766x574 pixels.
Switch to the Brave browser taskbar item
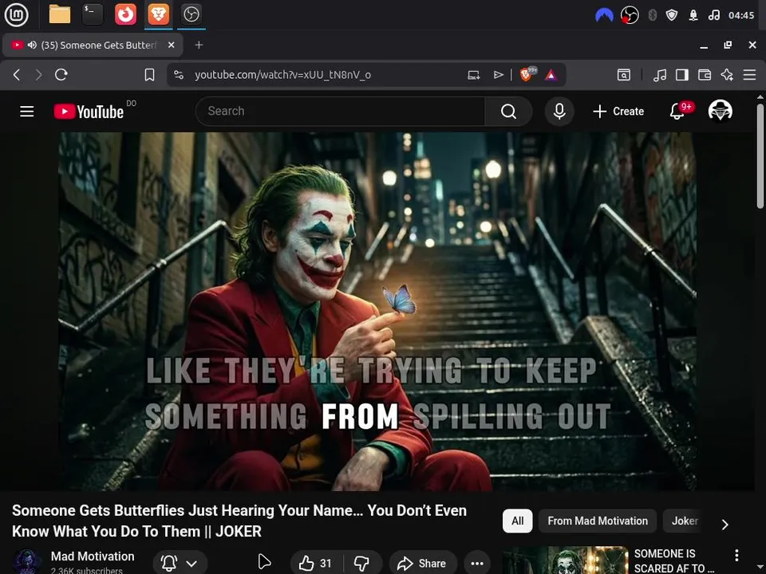[158, 14]
